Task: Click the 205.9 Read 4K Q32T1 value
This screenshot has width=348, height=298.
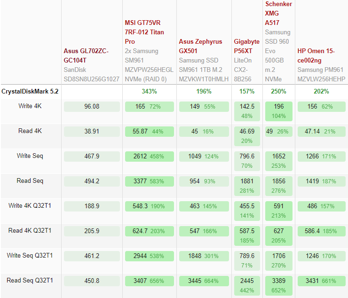Action: pyautogui.click(x=92, y=231)
